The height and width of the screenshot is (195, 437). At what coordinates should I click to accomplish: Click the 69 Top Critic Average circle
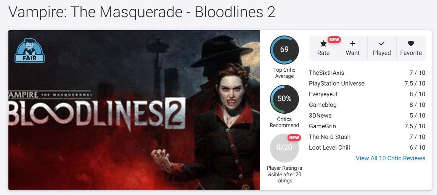(284, 50)
